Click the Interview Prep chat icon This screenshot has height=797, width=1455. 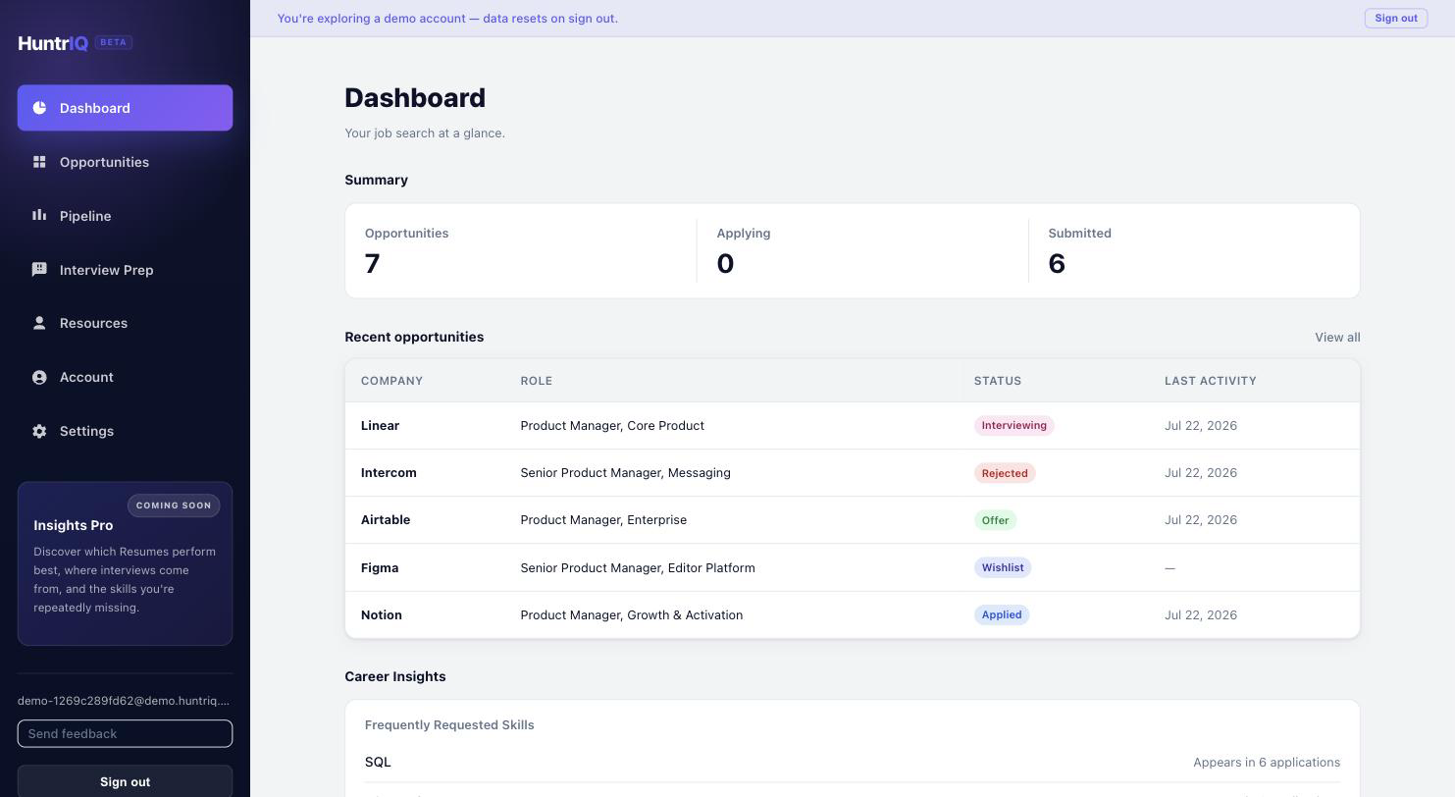[39, 269]
